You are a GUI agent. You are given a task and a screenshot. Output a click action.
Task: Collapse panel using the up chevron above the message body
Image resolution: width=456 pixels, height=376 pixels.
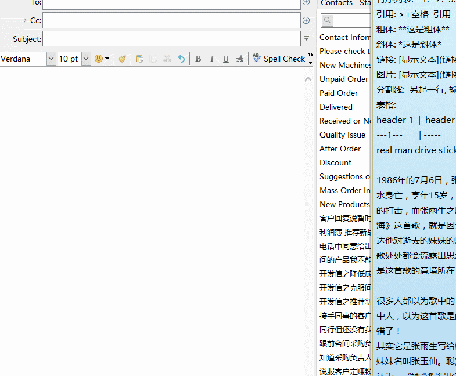tap(308, 79)
